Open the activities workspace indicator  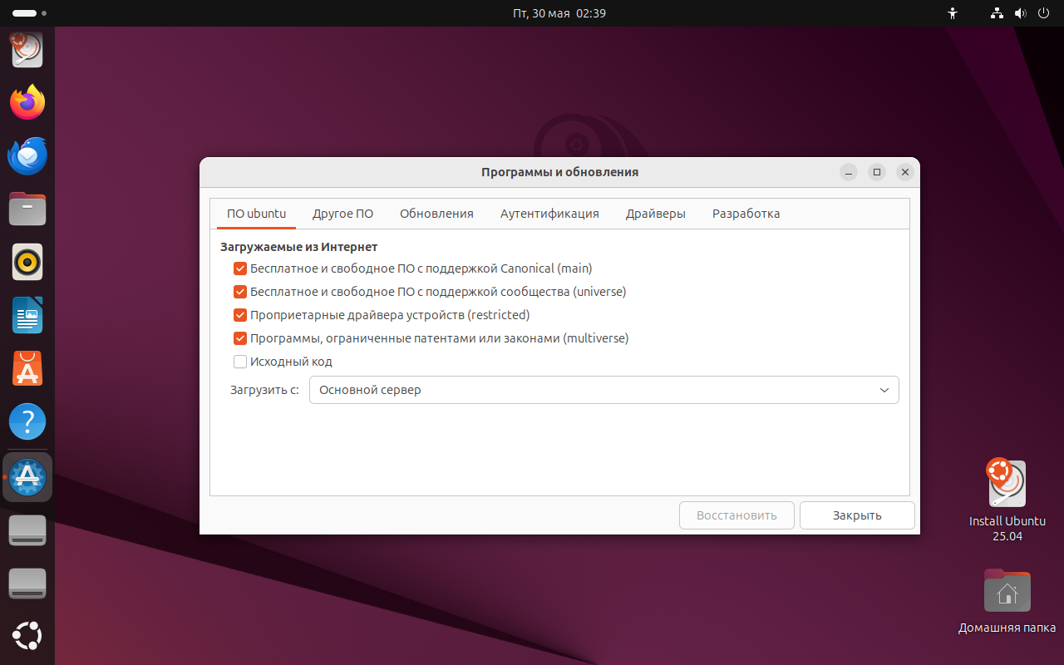pyautogui.click(x=30, y=13)
